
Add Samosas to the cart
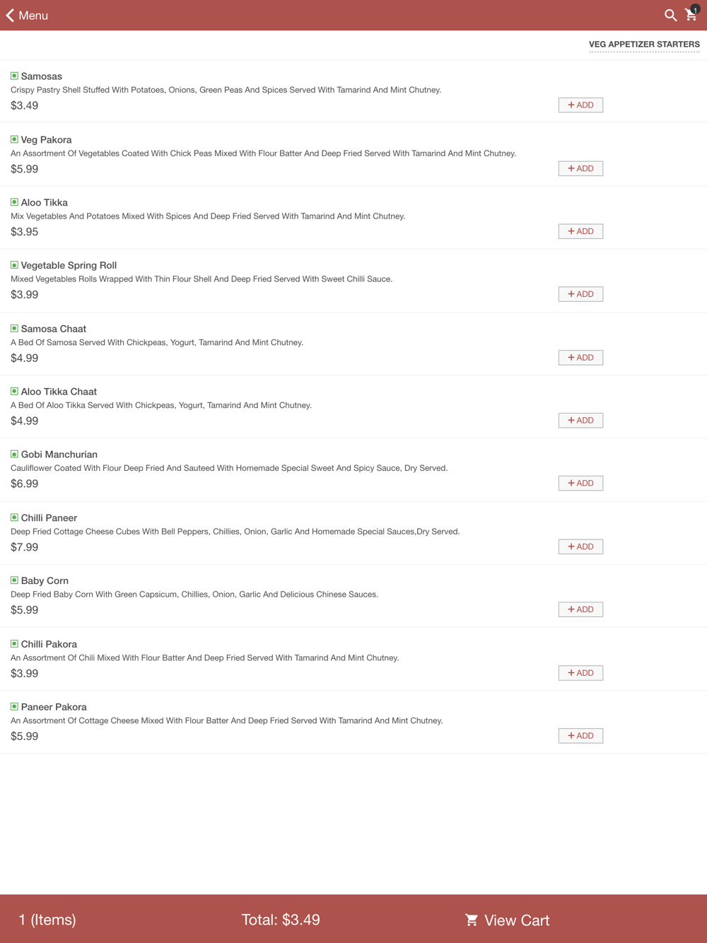(580, 105)
